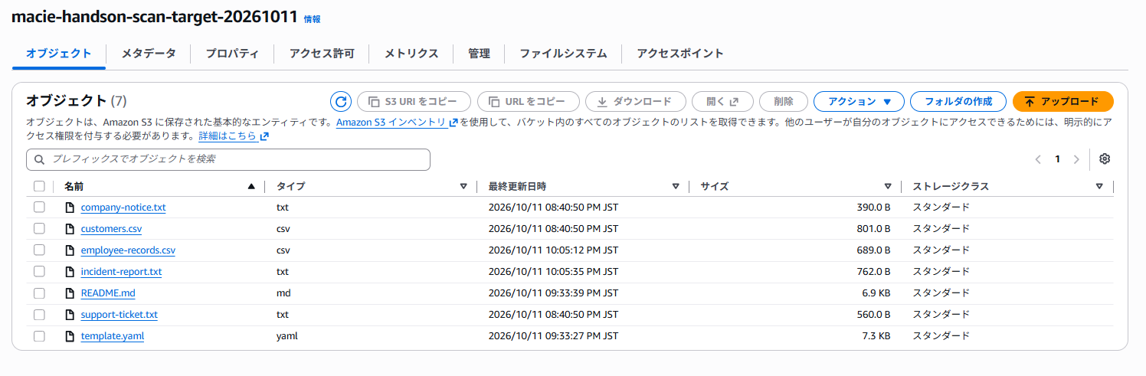
Task: Open the ファイルシステム tab
Action: point(563,54)
